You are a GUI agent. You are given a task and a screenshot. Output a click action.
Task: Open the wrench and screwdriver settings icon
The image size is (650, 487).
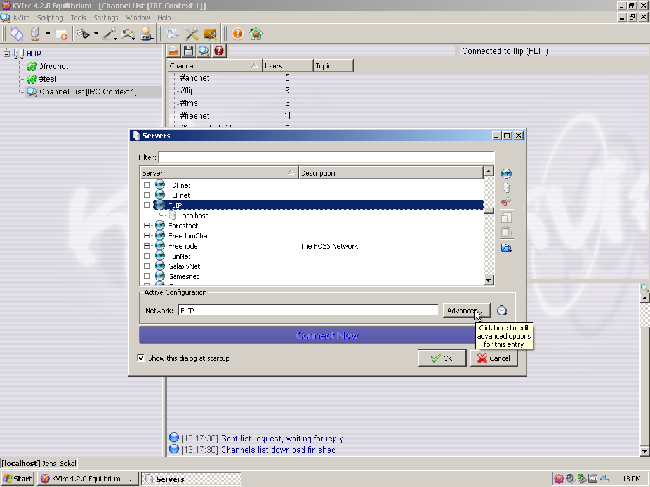192,34
